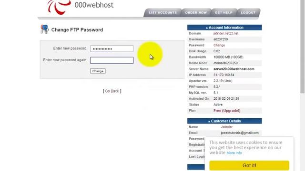Select the PHP version 5.2.* value
Image resolution: width=305 pixels, height=171 pixels.
tap(217, 87)
